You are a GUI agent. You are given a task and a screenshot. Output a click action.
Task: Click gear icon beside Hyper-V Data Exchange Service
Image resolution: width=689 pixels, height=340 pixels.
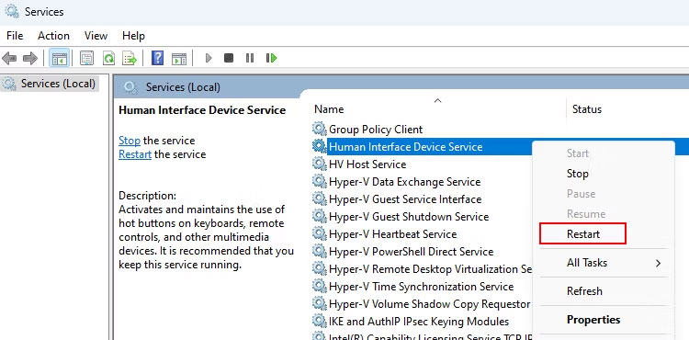(x=320, y=182)
